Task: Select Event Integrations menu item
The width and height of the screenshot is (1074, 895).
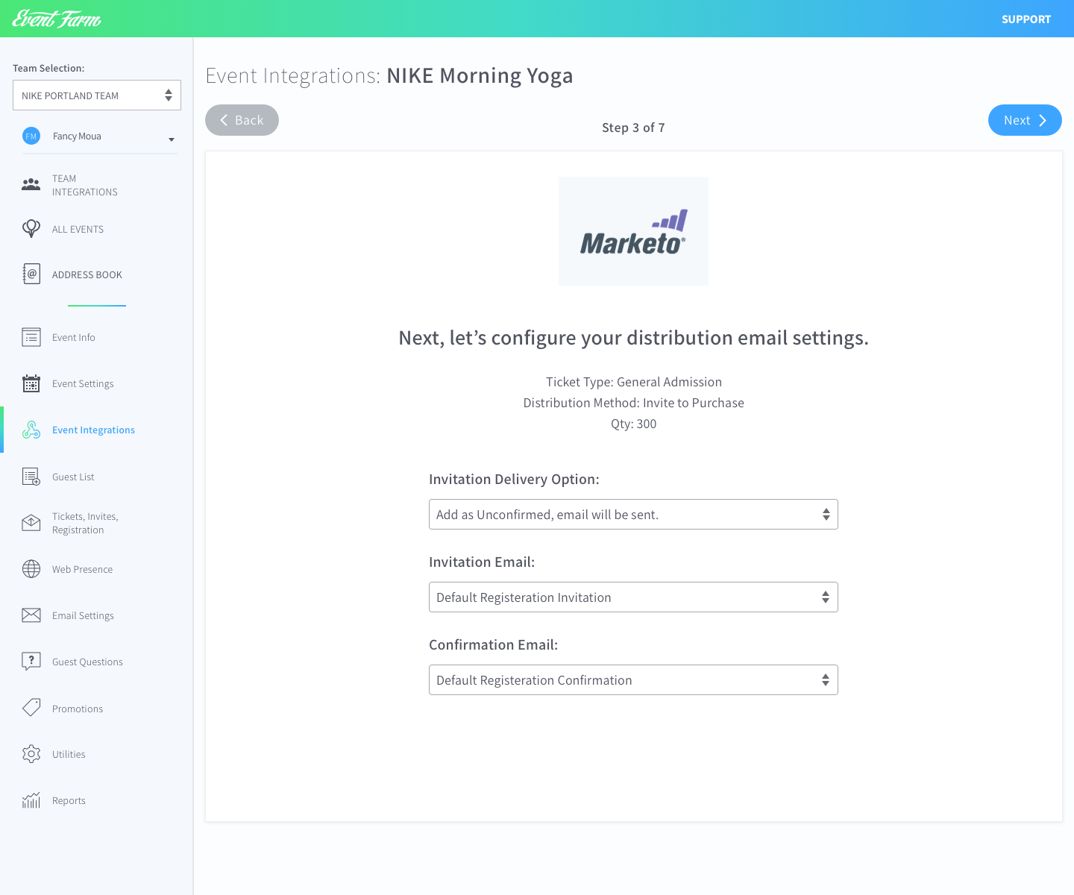Action: 93,430
